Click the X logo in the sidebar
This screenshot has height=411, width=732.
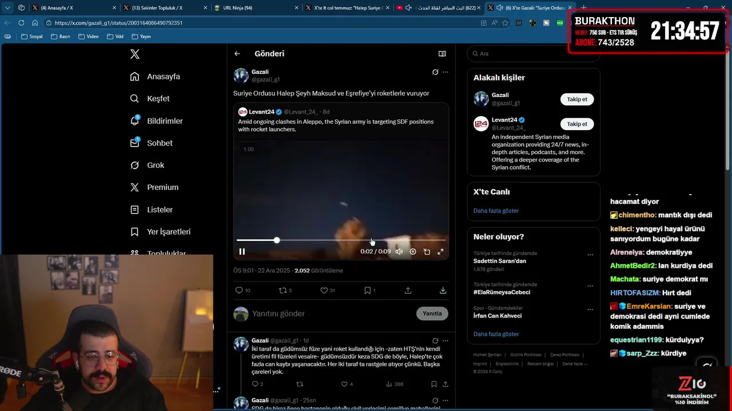tap(134, 54)
